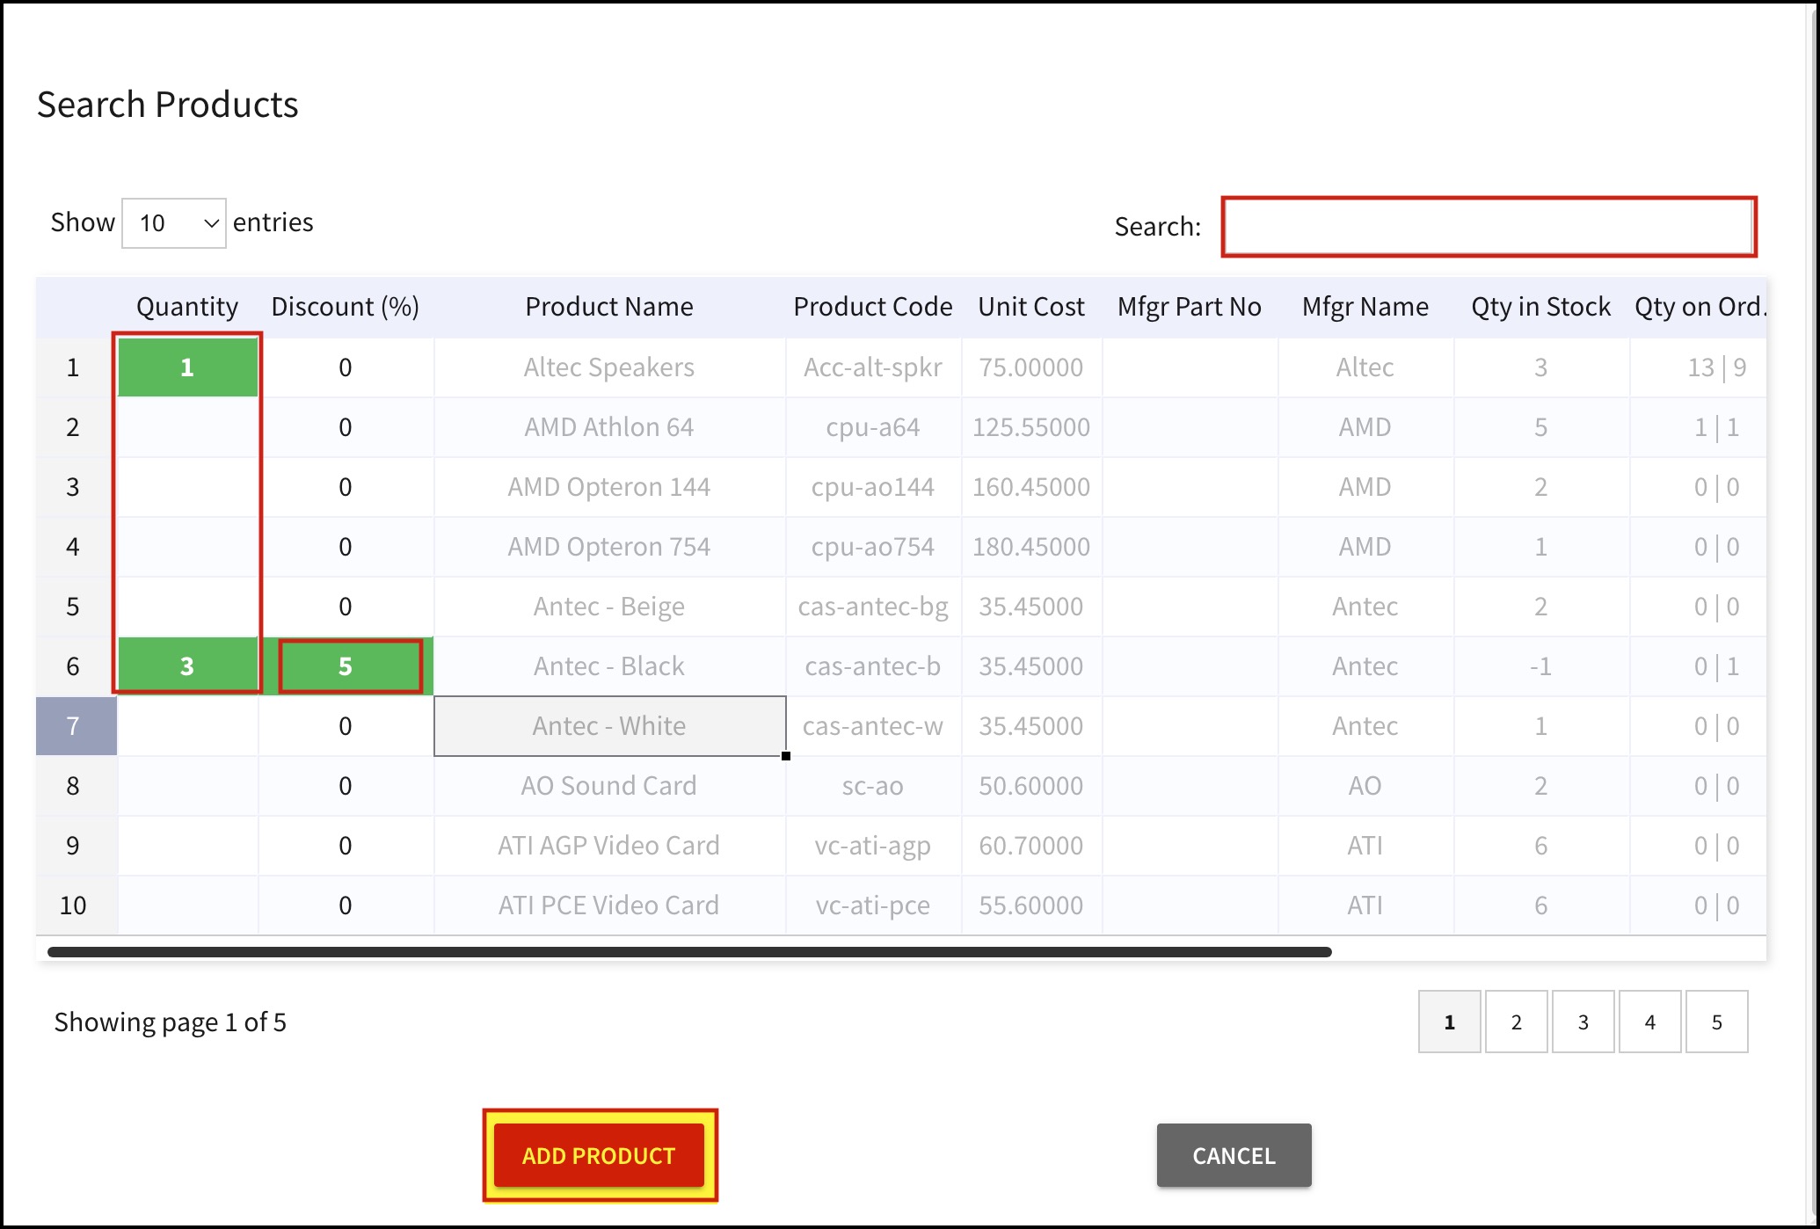
Task: Sort by Unit Cost column header
Action: coord(1031,307)
